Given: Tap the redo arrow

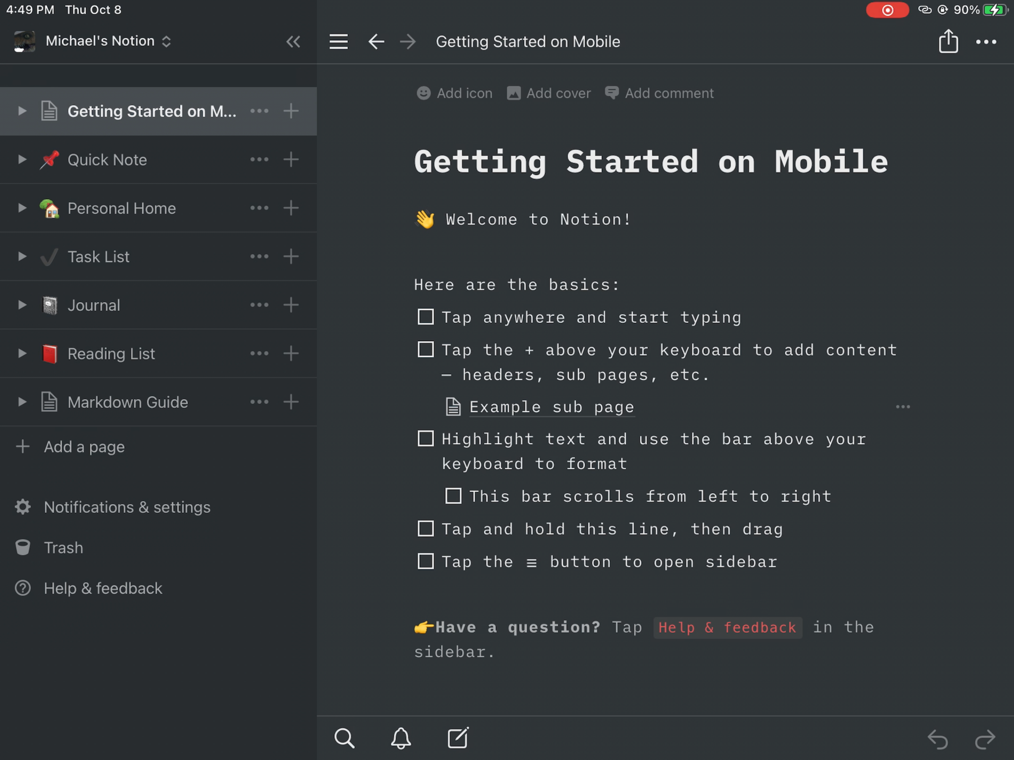Looking at the screenshot, I should pos(985,739).
